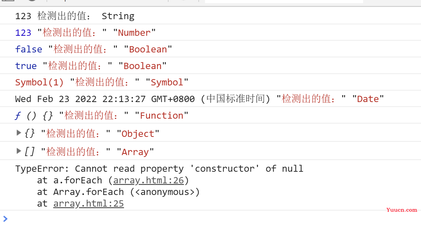
Task: Click the blue console prompt chevron
Action: (x=5, y=219)
